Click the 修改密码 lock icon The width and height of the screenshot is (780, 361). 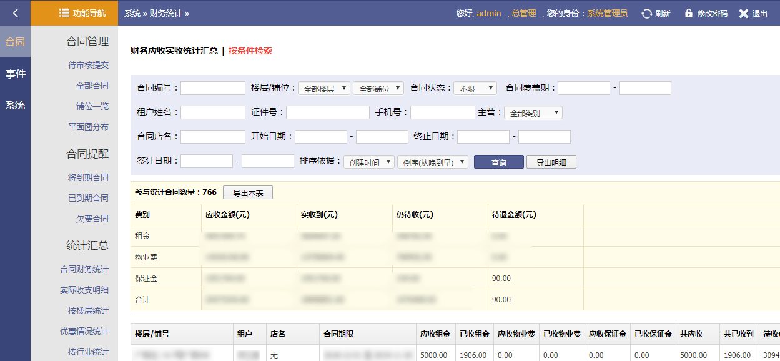coord(689,13)
